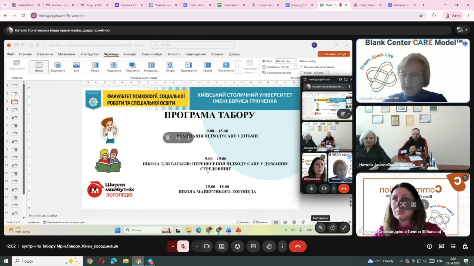Leave the call using the main toolbar button

click(297, 246)
